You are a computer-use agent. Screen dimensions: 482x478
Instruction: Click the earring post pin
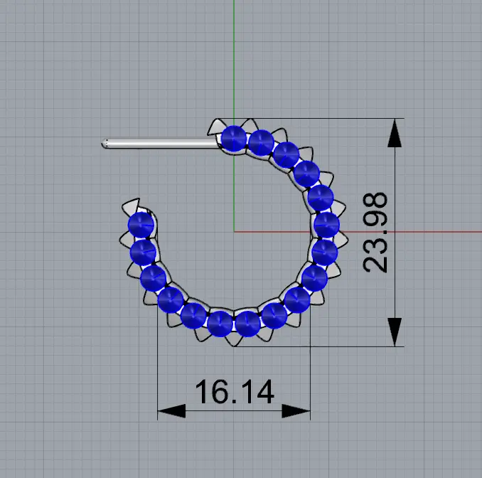point(160,144)
